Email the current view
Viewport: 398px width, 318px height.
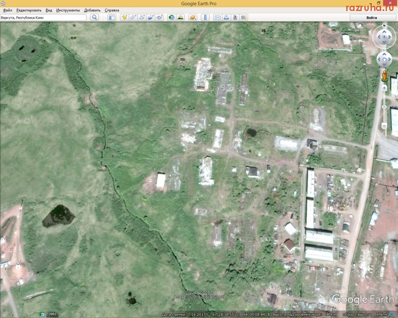click(218, 17)
